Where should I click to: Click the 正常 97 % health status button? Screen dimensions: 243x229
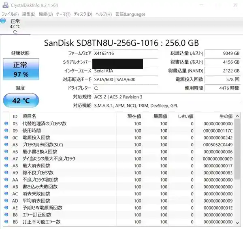click(21, 69)
